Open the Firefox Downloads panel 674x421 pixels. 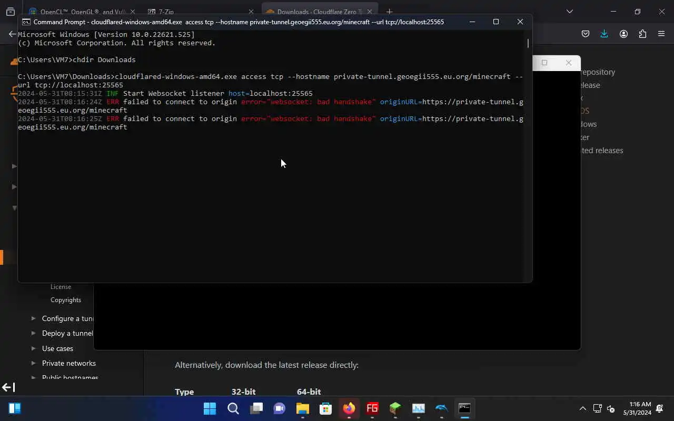click(x=604, y=34)
